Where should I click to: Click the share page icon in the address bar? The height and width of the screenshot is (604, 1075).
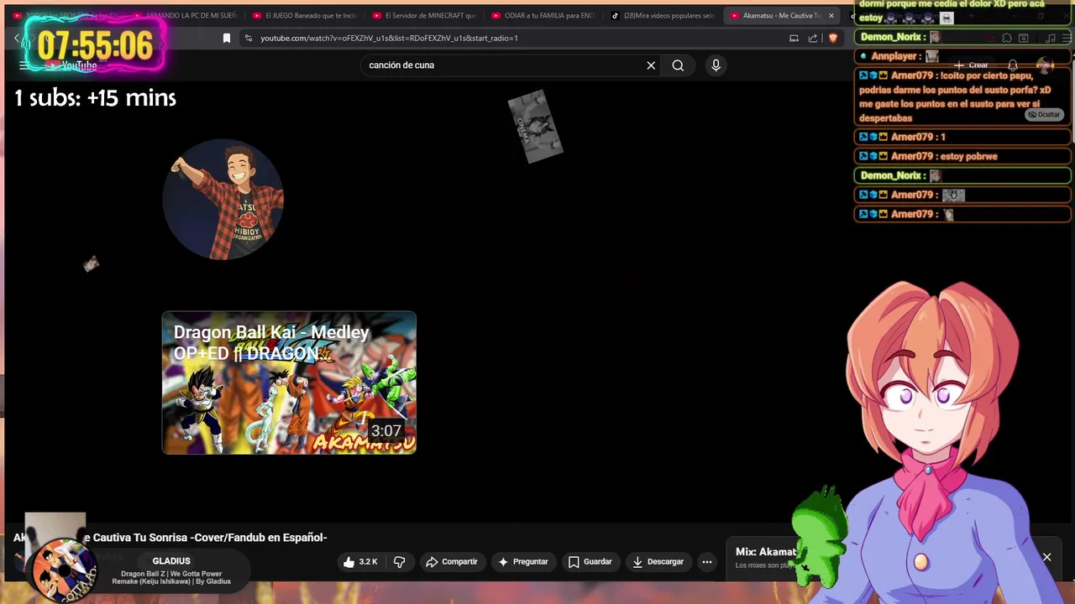click(x=813, y=38)
